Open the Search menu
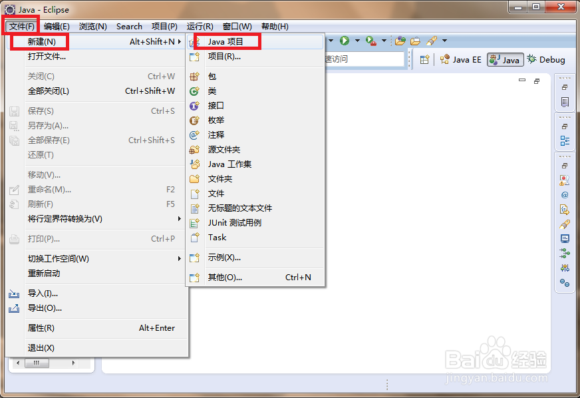580x398 pixels. [x=129, y=26]
